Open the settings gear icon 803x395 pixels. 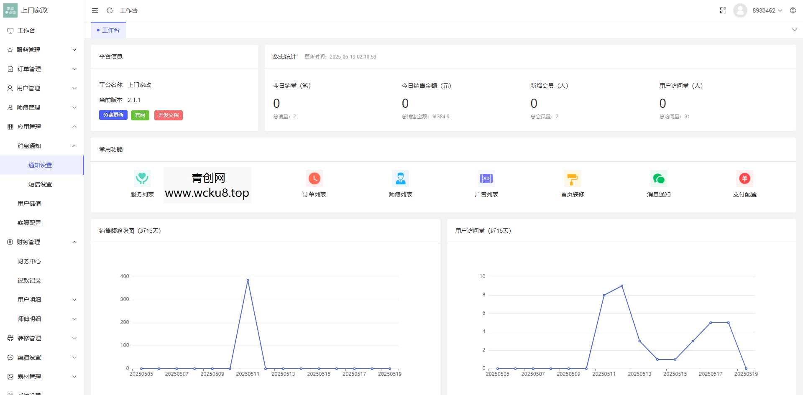coord(793,10)
